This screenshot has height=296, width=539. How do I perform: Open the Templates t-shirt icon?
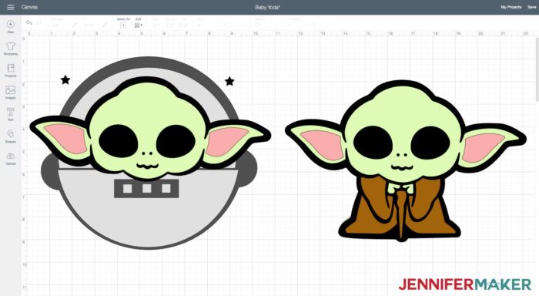tap(11, 49)
